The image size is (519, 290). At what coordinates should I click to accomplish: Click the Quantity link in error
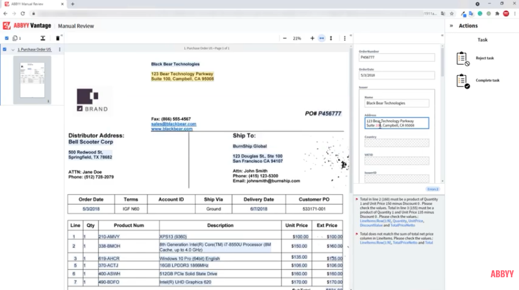point(399,221)
